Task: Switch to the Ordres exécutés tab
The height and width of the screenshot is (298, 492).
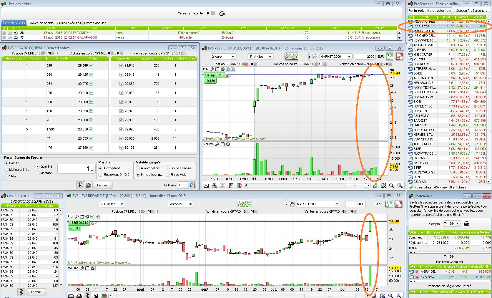Action: pyautogui.click(x=69, y=23)
